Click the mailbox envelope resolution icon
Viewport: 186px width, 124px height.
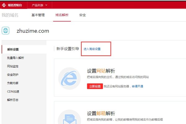pos(69,117)
